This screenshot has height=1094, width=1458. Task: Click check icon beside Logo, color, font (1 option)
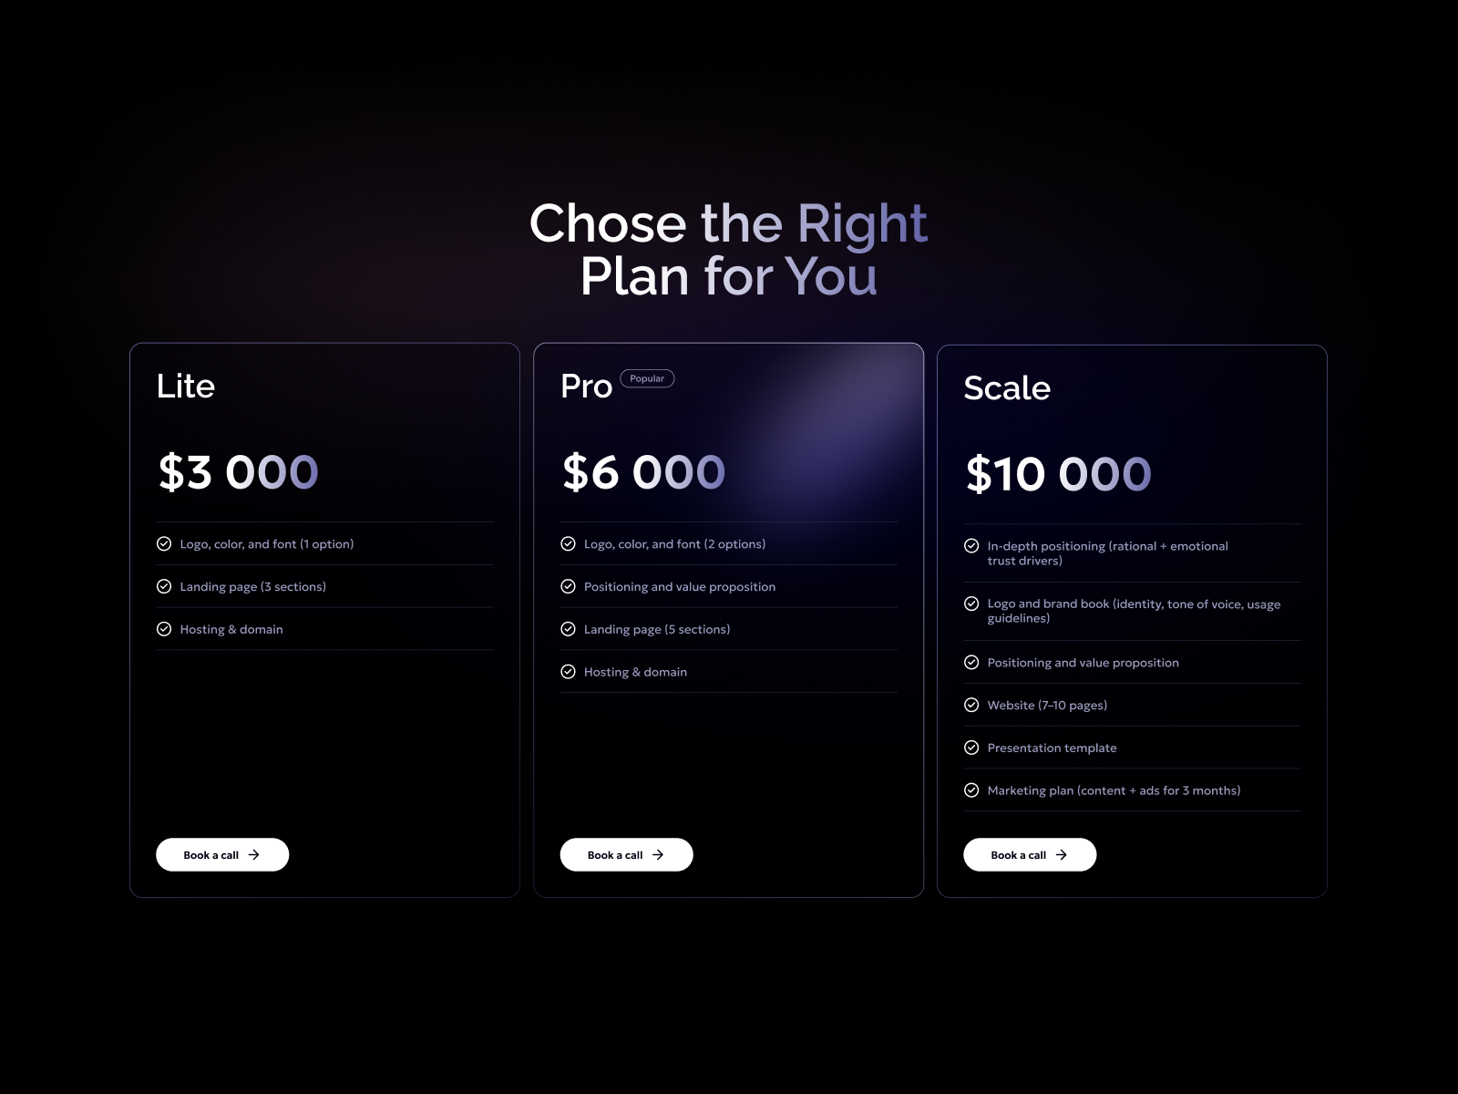pos(164,544)
